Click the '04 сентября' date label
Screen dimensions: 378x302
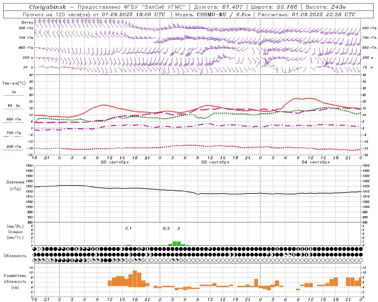point(316,162)
